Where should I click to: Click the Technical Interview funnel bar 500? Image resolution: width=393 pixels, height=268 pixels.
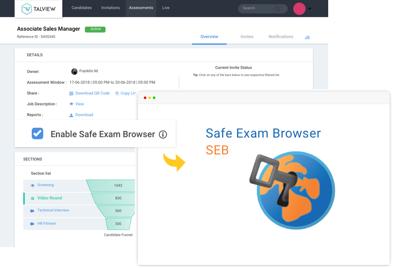(x=116, y=211)
